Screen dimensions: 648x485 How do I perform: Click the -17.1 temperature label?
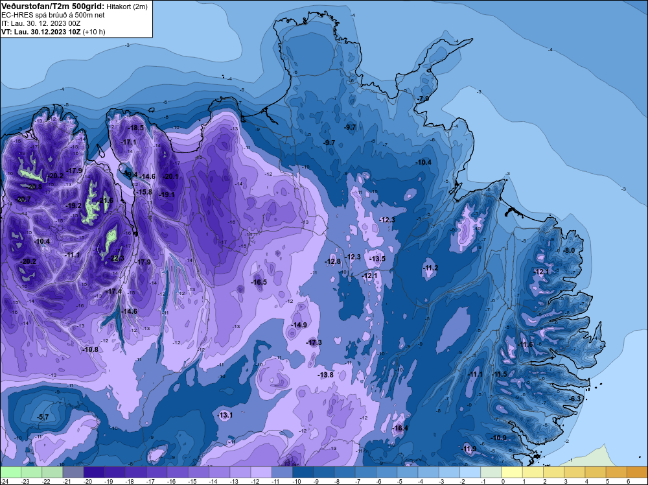(128, 142)
